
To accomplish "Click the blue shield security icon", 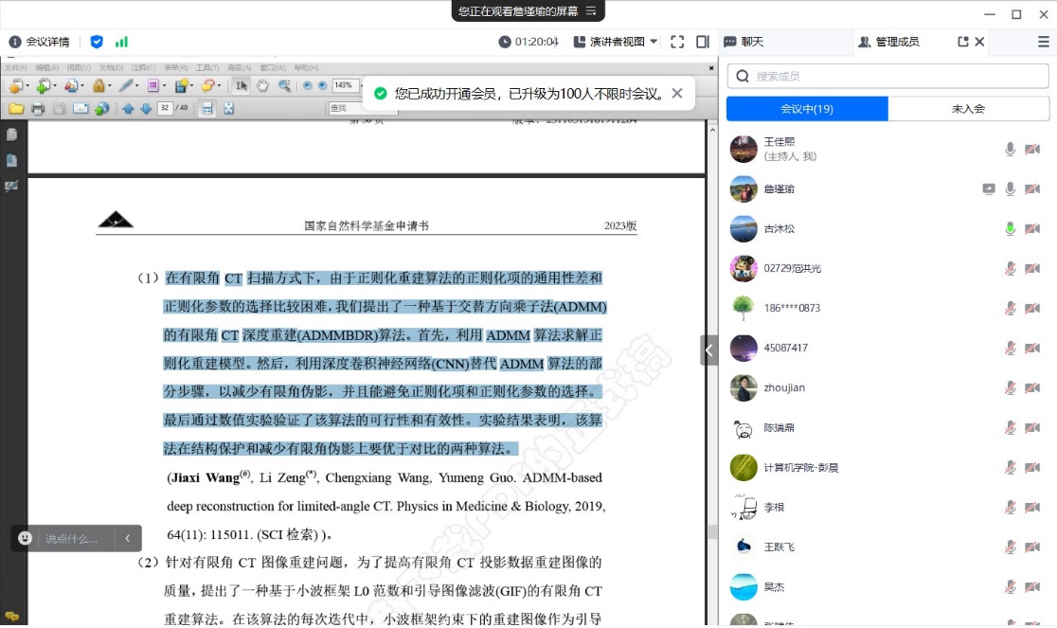I will pyautogui.click(x=97, y=42).
